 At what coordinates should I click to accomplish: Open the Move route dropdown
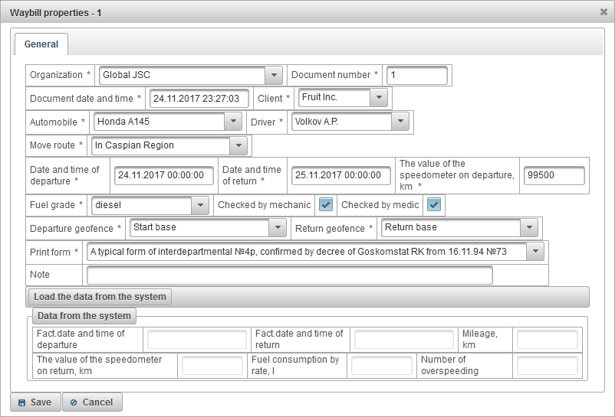[x=239, y=145]
